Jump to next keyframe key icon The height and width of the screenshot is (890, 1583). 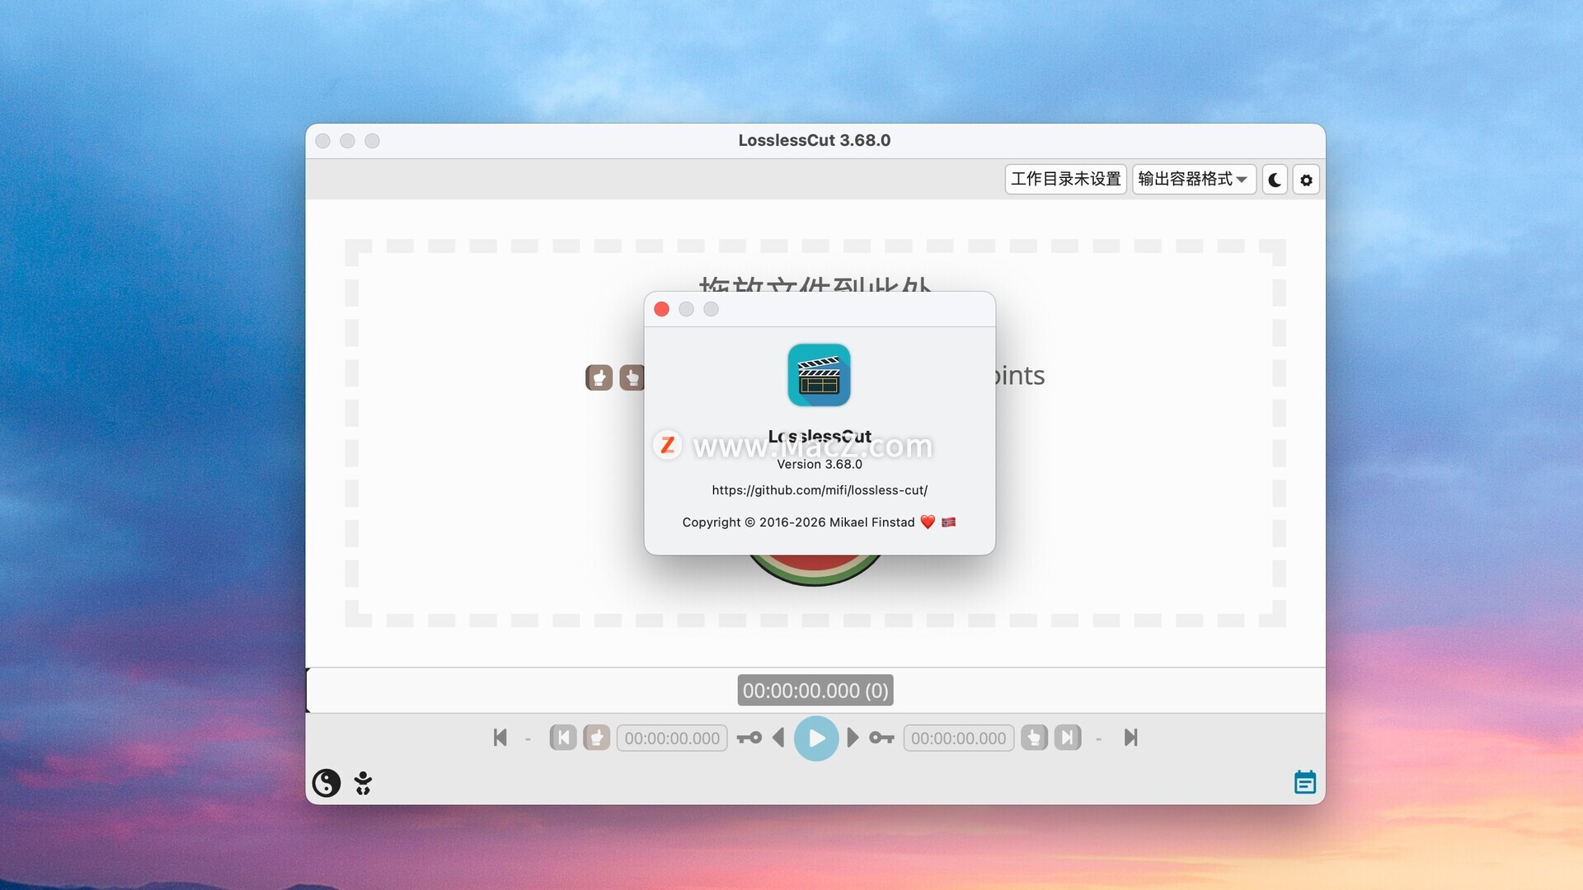[x=881, y=738]
